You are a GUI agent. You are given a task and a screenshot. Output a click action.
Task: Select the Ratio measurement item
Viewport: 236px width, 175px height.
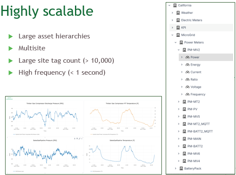194,79
